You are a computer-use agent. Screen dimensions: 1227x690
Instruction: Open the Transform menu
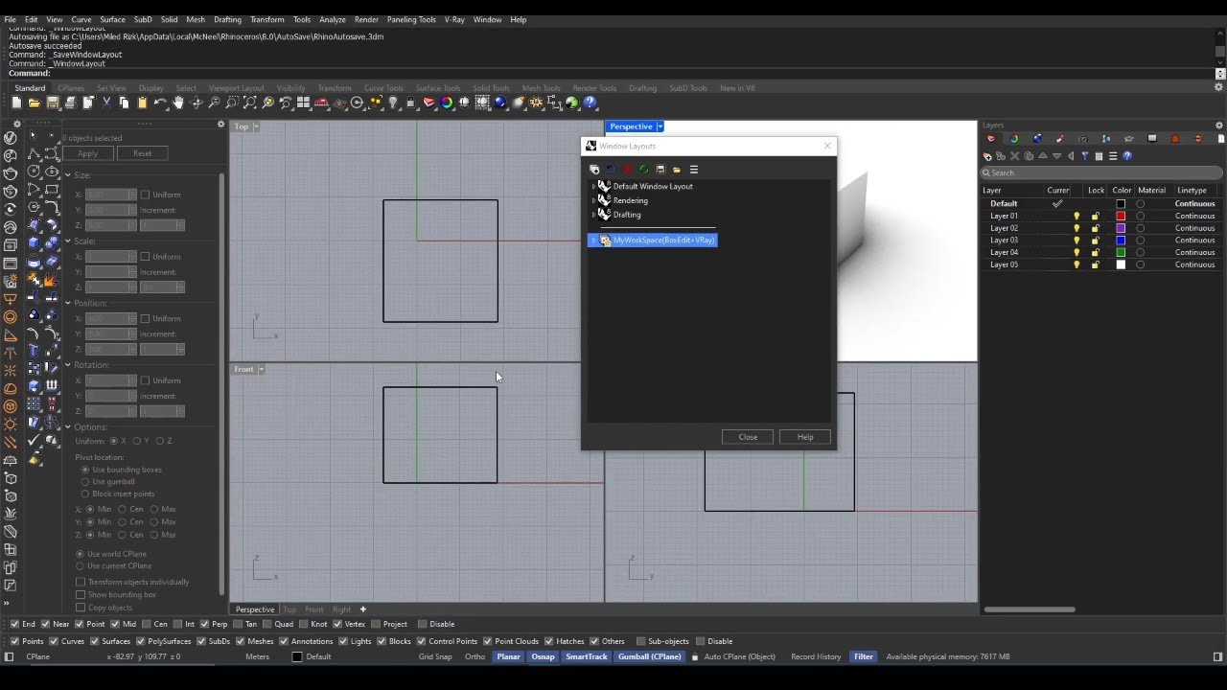267,19
